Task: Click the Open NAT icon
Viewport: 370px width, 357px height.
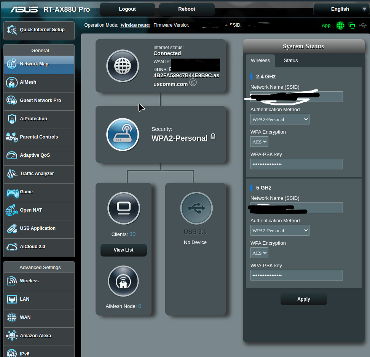Action: click(x=11, y=210)
